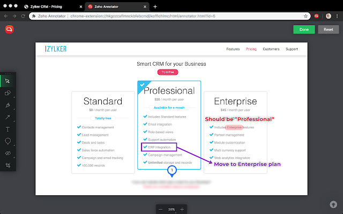The width and height of the screenshot is (343, 214).
Task: Click the Reset button
Action: click(329, 29)
